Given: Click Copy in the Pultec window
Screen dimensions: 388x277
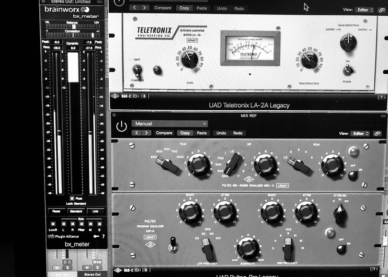Looking at the screenshot, I should point(185,133).
